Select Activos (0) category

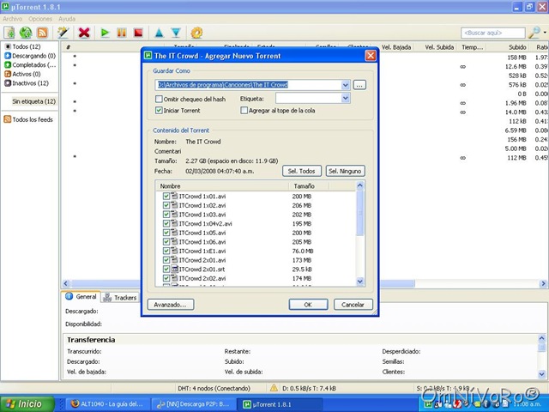click(x=22, y=74)
